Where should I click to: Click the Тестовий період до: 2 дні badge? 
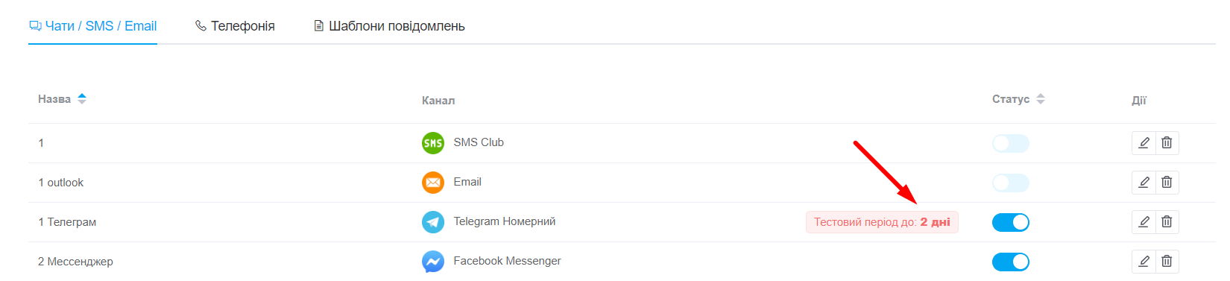point(882,222)
